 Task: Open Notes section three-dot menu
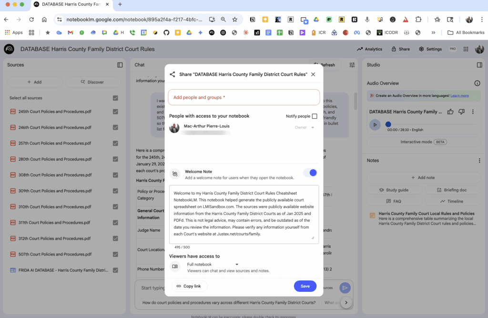479,161
